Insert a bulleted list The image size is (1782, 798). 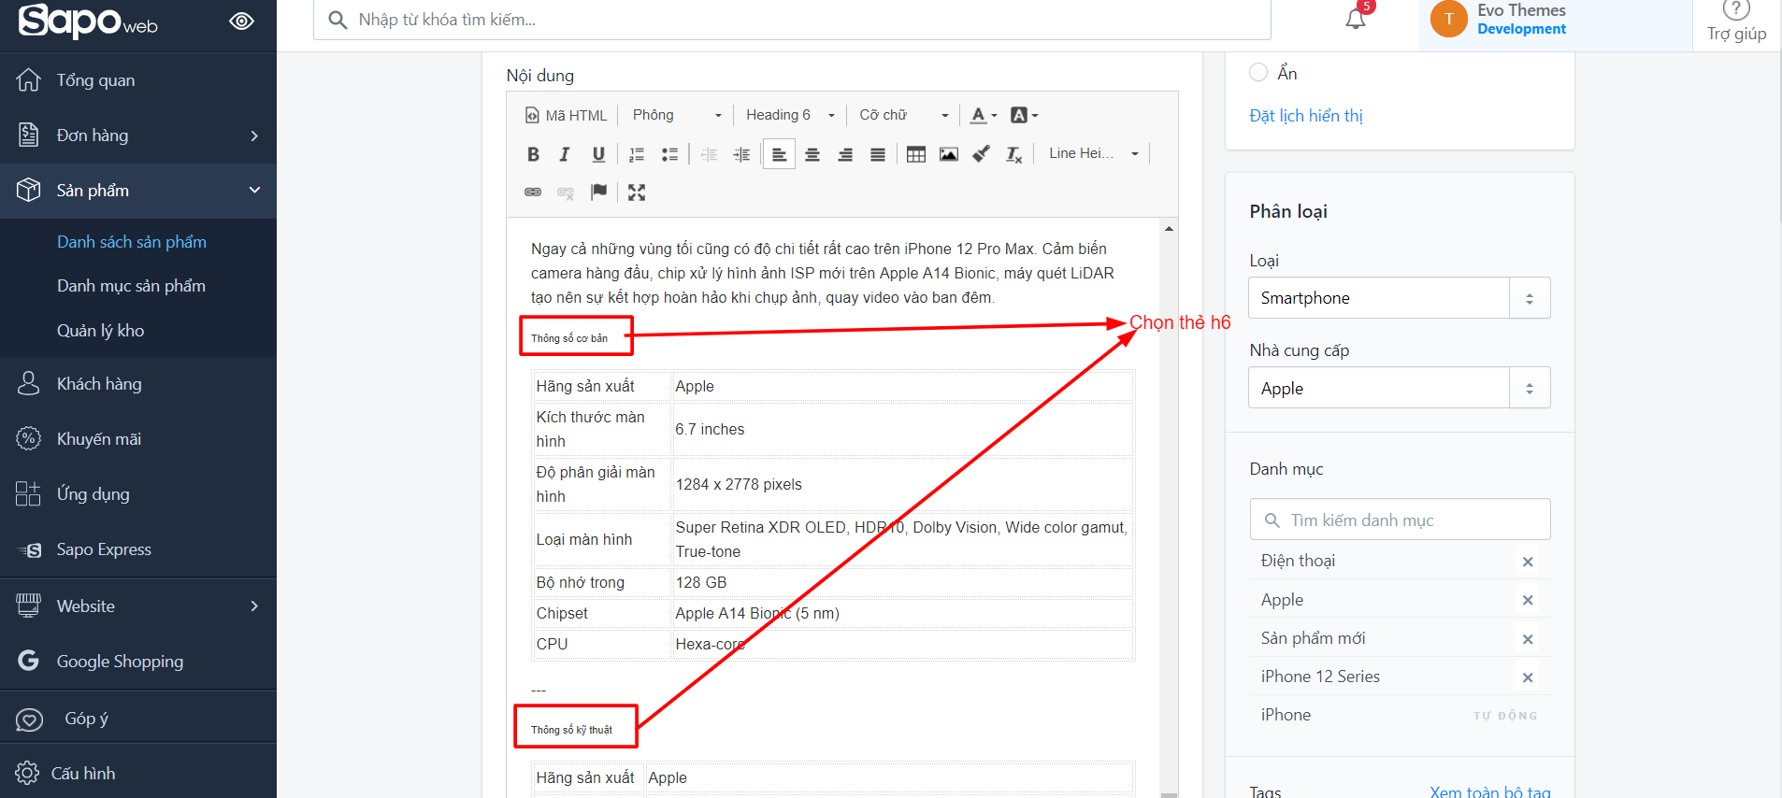[669, 154]
